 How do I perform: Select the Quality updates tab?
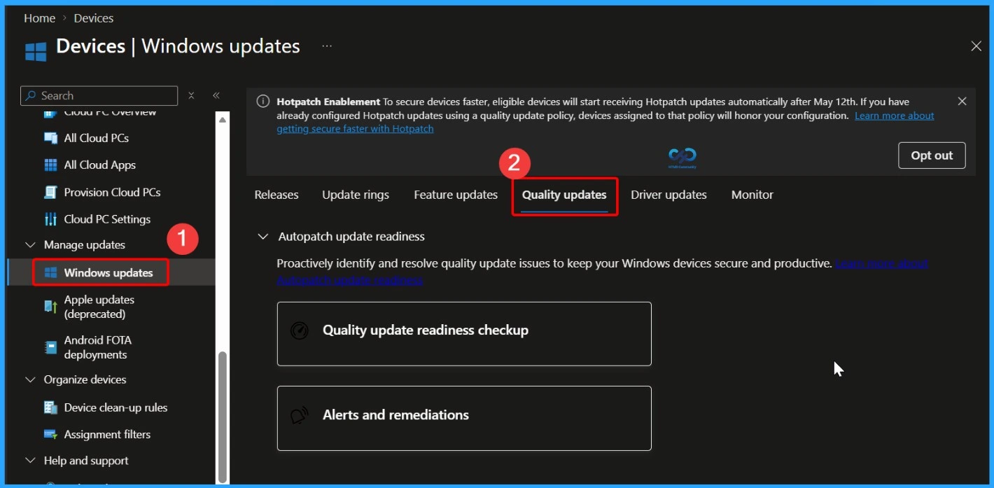564,195
